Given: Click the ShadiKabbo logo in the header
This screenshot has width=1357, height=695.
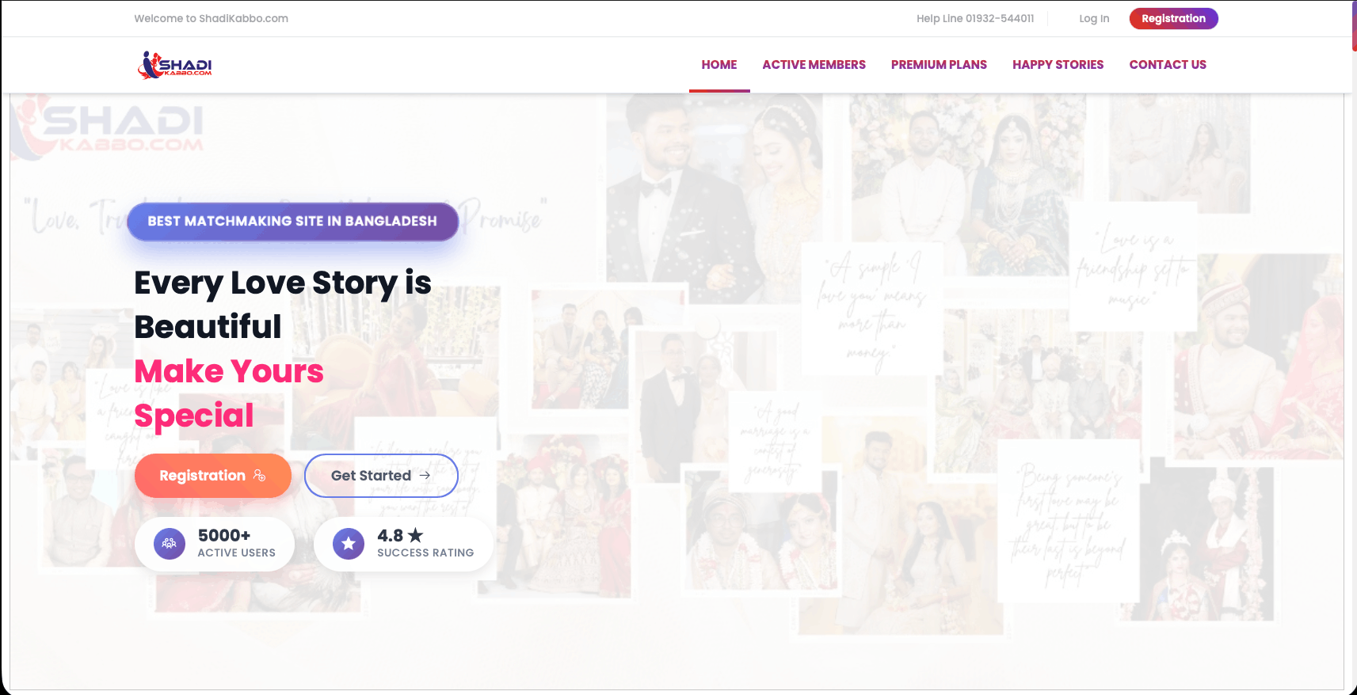Looking at the screenshot, I should coord(175,65).
